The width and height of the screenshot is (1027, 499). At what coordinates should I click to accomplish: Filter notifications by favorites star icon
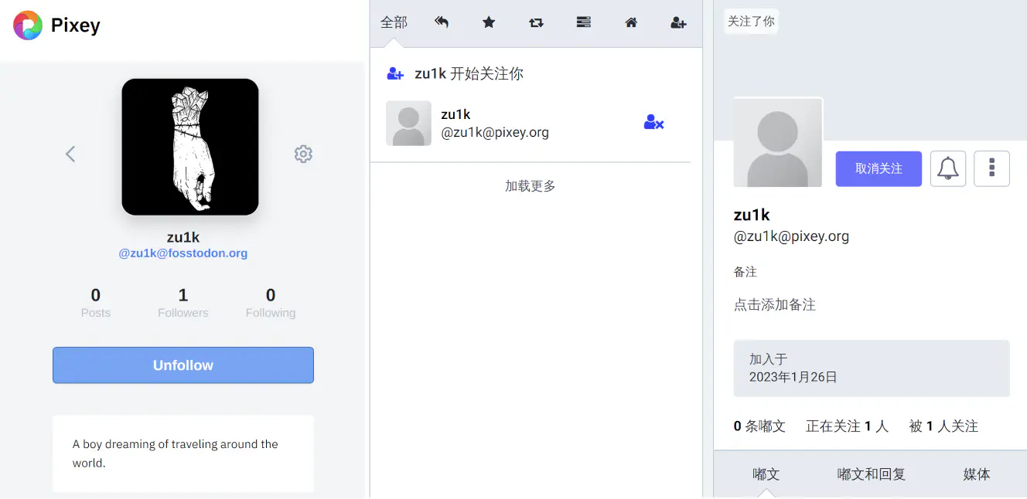click(x=489, y=22)
